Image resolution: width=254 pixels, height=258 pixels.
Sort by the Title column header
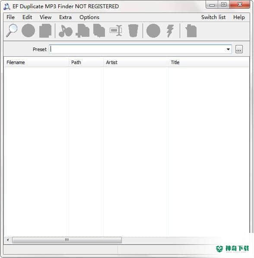[209, 62]
